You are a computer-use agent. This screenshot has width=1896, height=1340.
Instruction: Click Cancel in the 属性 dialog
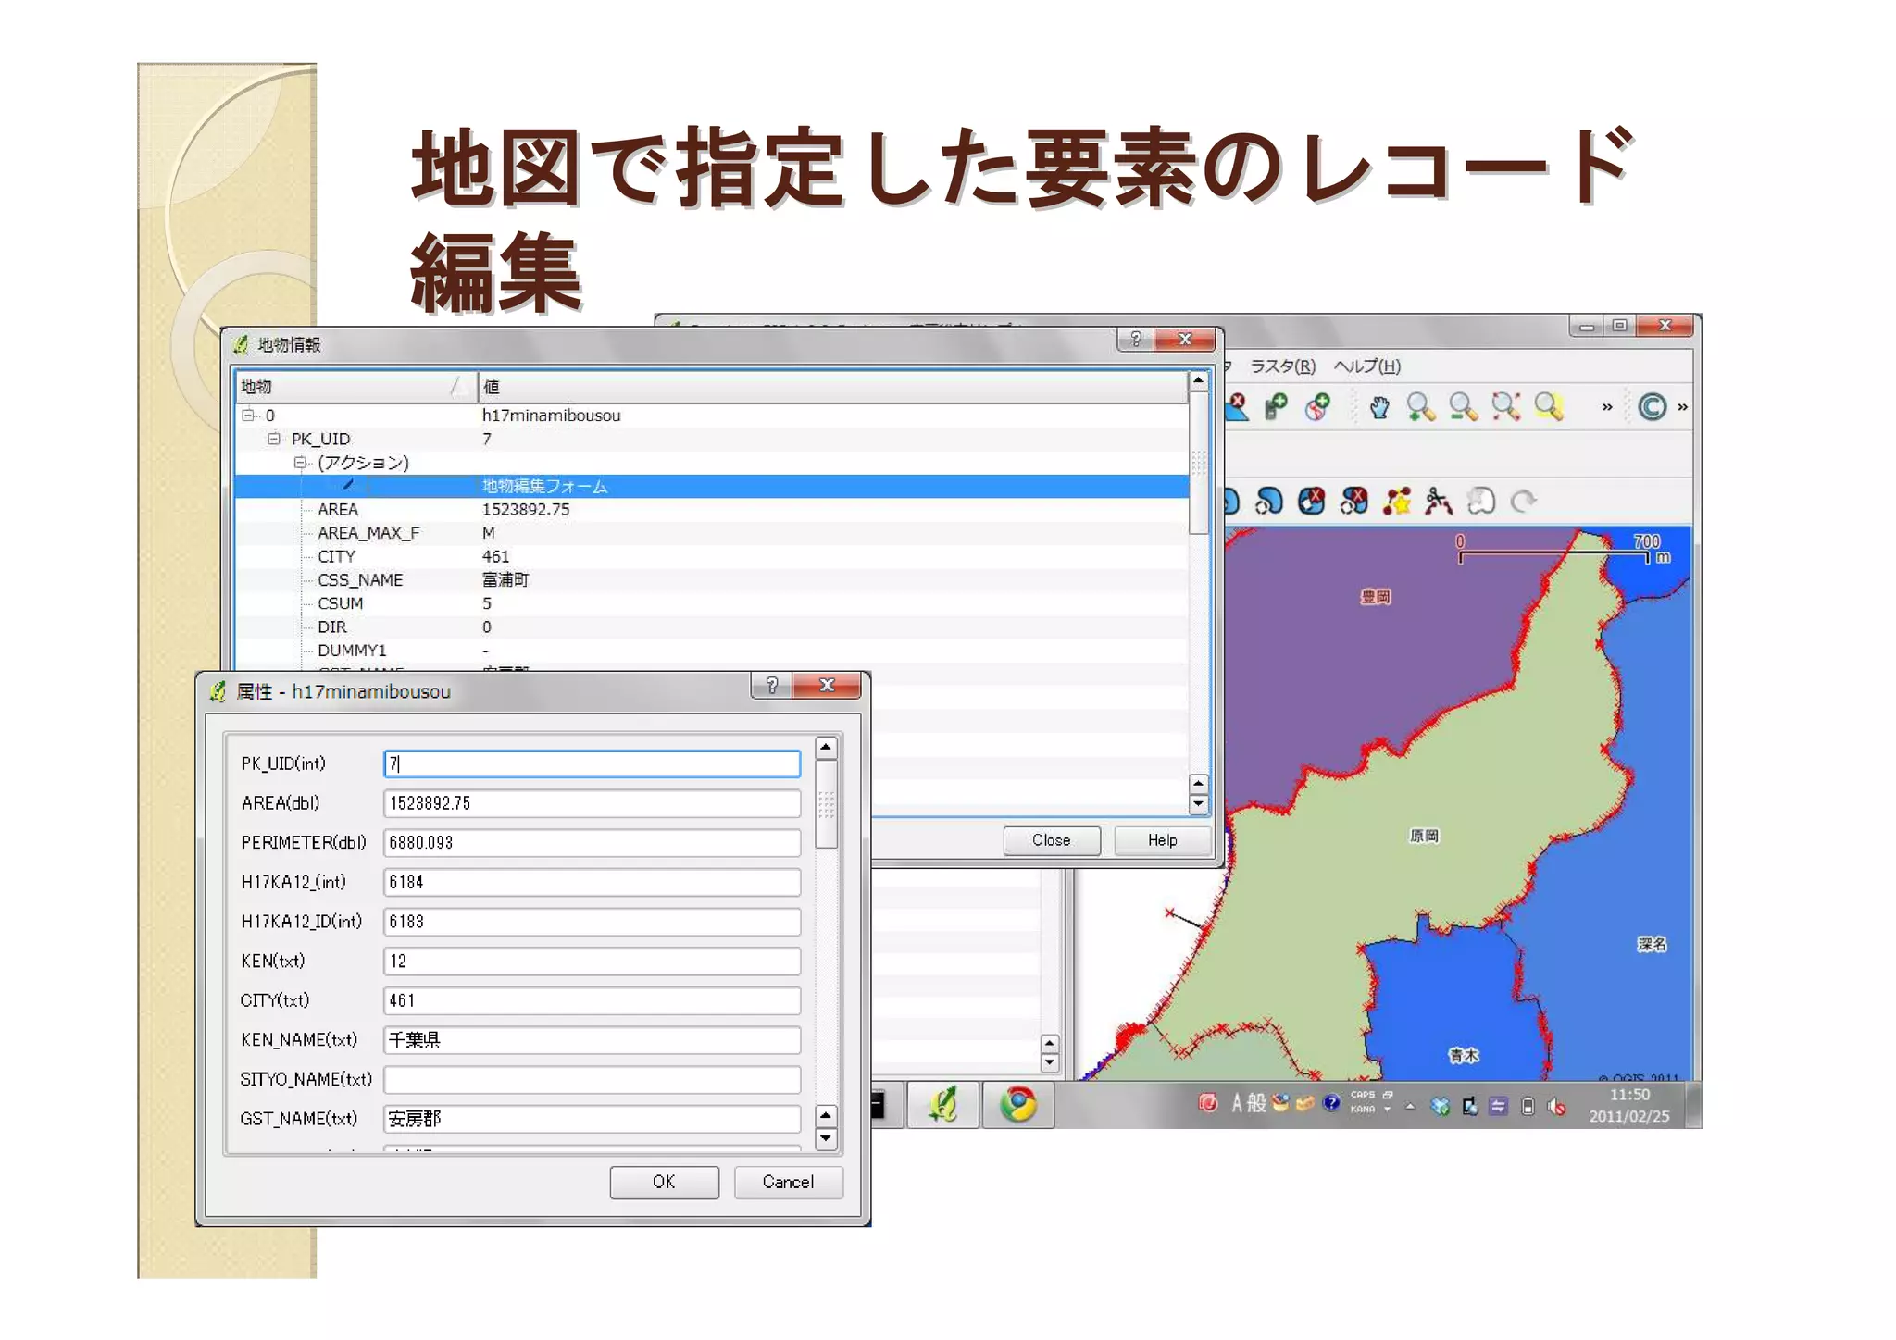(x=788, y=1183)
